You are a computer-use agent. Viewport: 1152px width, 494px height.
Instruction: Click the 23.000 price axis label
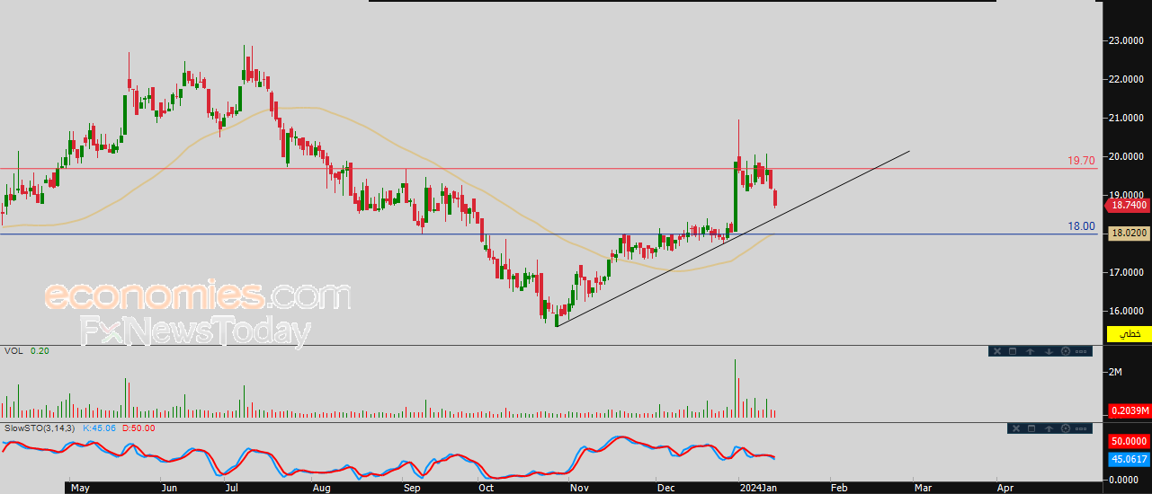(1127, 40)
